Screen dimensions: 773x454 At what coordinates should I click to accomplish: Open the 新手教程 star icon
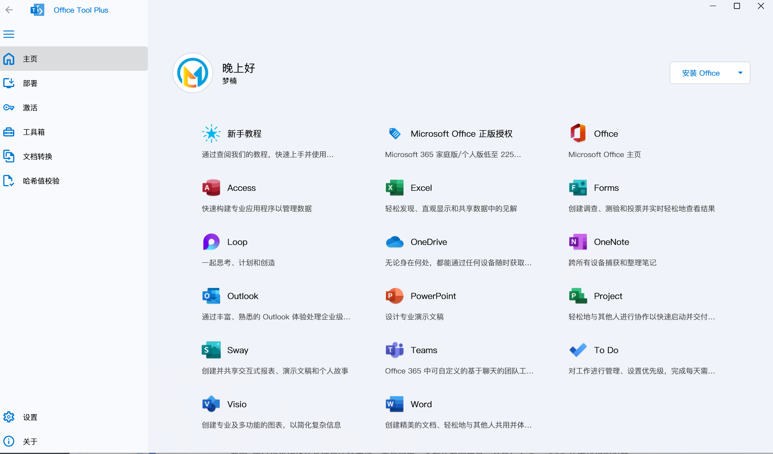(211, 133)
